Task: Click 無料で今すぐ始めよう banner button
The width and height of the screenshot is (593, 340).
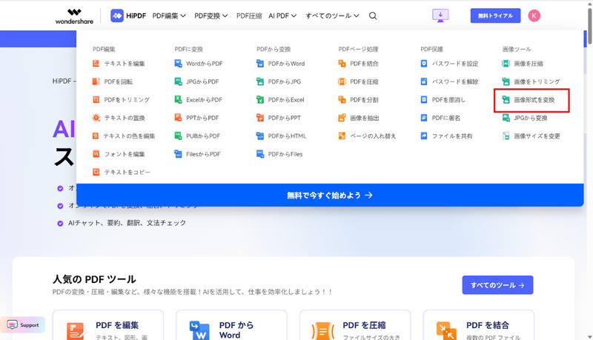Action: coord(330,195)
